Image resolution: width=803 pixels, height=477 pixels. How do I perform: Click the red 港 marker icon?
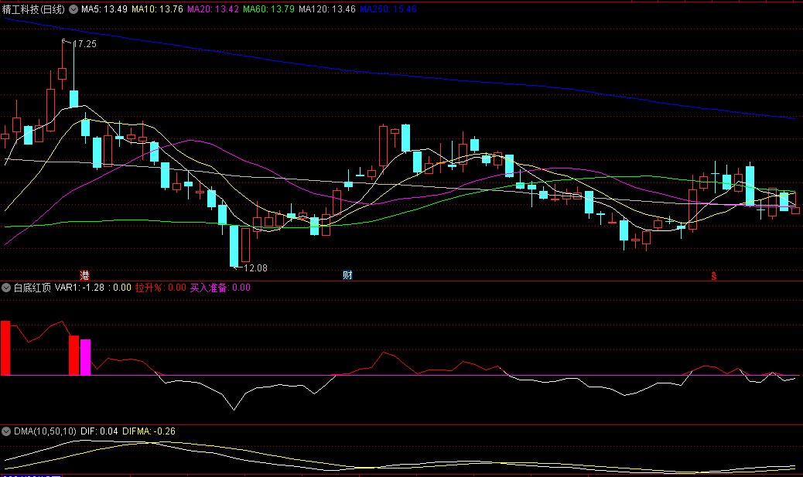(x=84, y=275)
